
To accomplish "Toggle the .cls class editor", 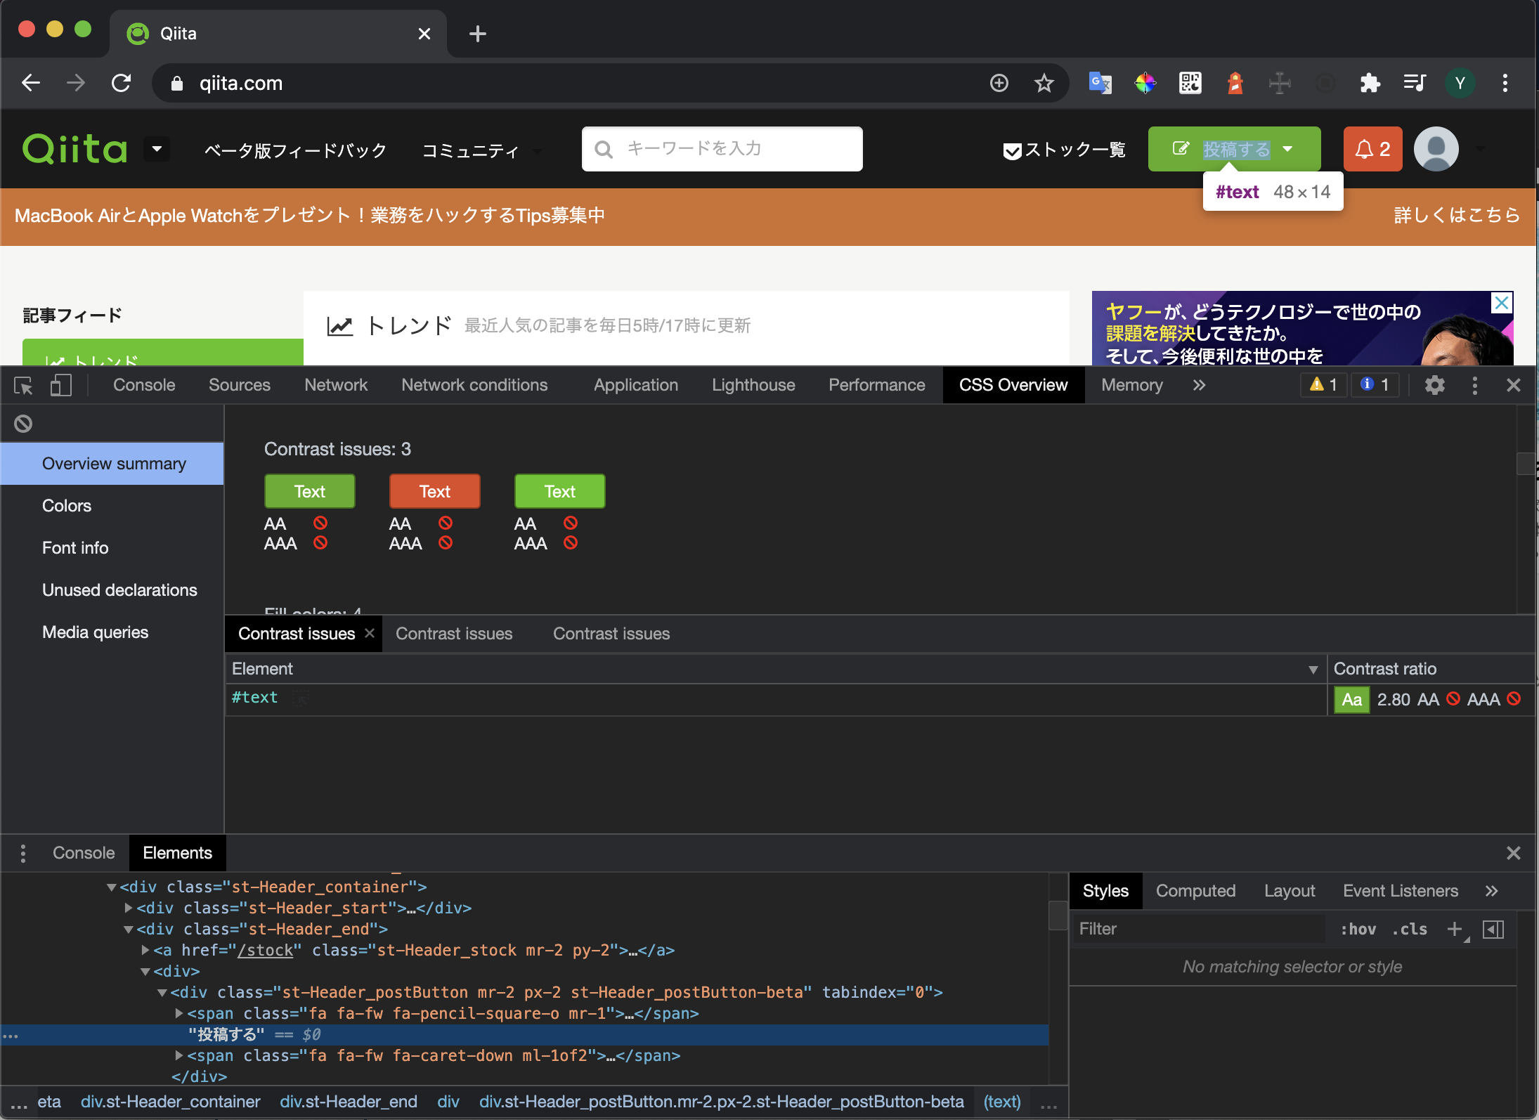I will [x=1409, y=929].
